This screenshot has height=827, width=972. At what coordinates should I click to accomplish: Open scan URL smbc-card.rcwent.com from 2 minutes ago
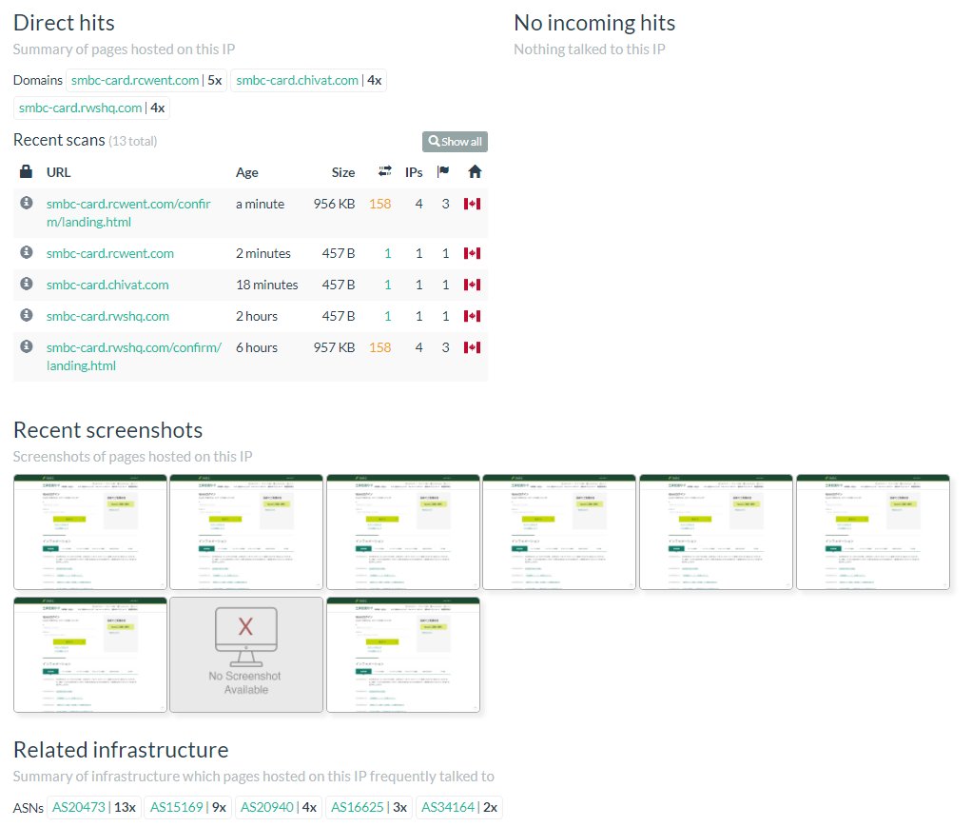(x=109, y=253)
